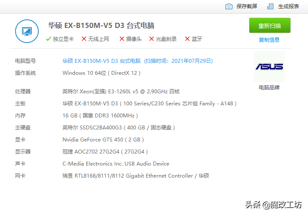Click the blue desktop computer icon
The height and width of the screenshot is (215, 308).
pyautogui.click(x=27, y=31)
